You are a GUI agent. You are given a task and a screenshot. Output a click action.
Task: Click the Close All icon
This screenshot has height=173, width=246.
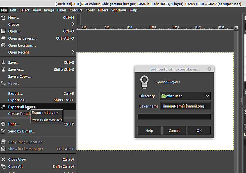click(x=3, y=166)
